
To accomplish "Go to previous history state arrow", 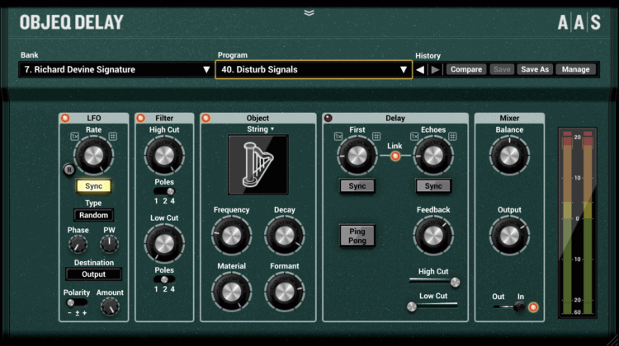I will click(420, 70).
